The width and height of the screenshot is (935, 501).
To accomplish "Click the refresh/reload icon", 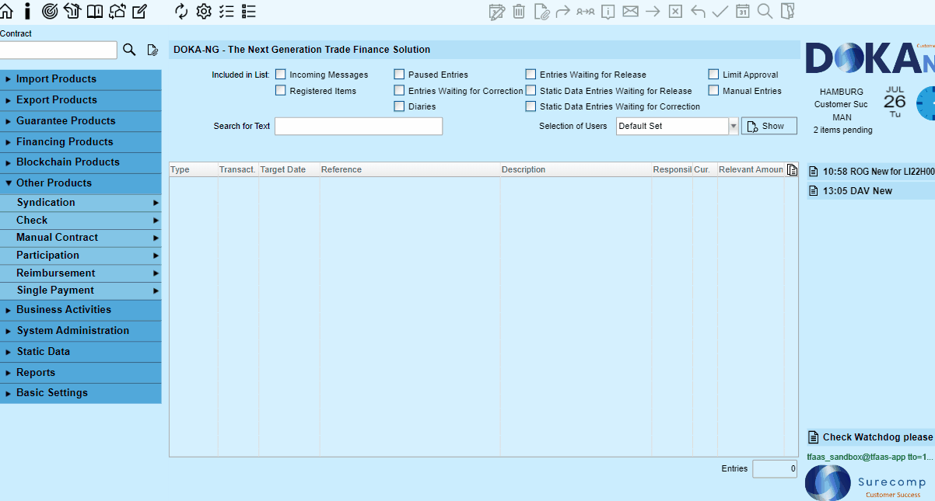I will click(x=180, y=11).
